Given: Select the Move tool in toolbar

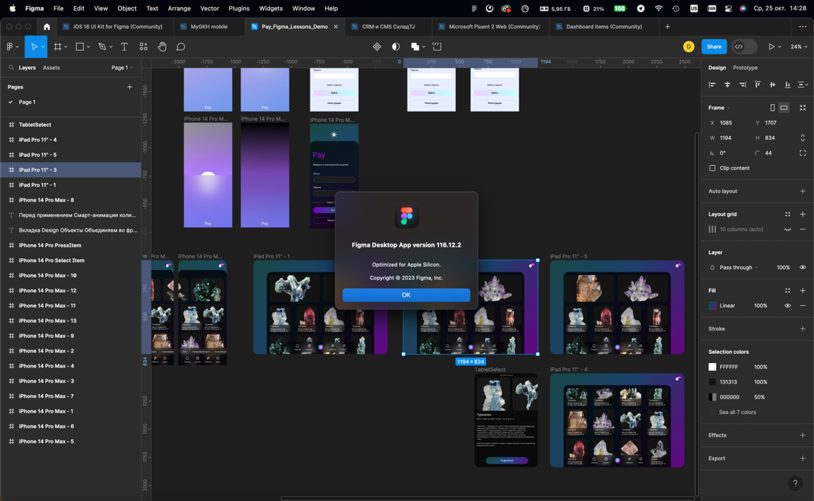Looking at the screenshot, I should (x=34, y=47).
